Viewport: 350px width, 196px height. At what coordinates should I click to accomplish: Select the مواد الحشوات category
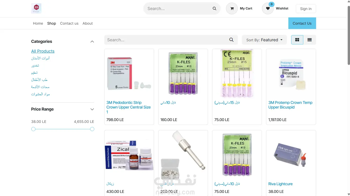pyautogui.click(x=41, y=94)
